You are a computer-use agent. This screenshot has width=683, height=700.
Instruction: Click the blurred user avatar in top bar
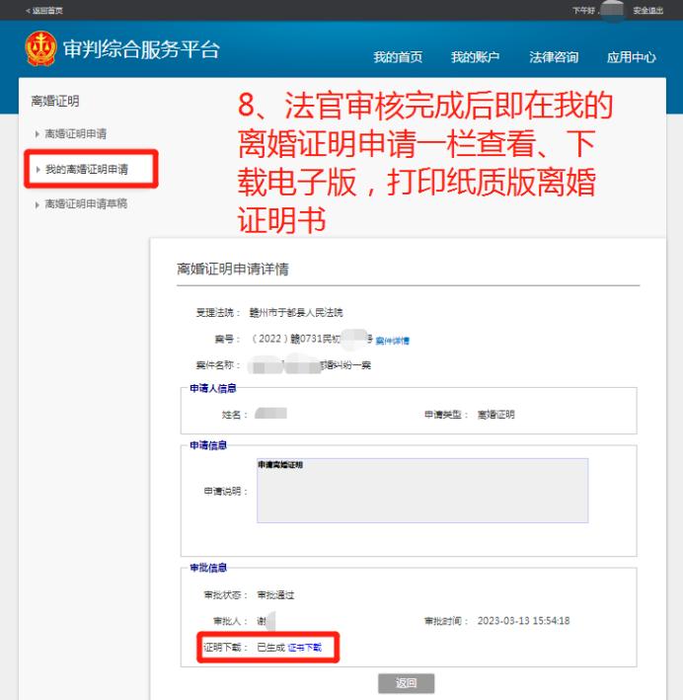coord(612,9)
